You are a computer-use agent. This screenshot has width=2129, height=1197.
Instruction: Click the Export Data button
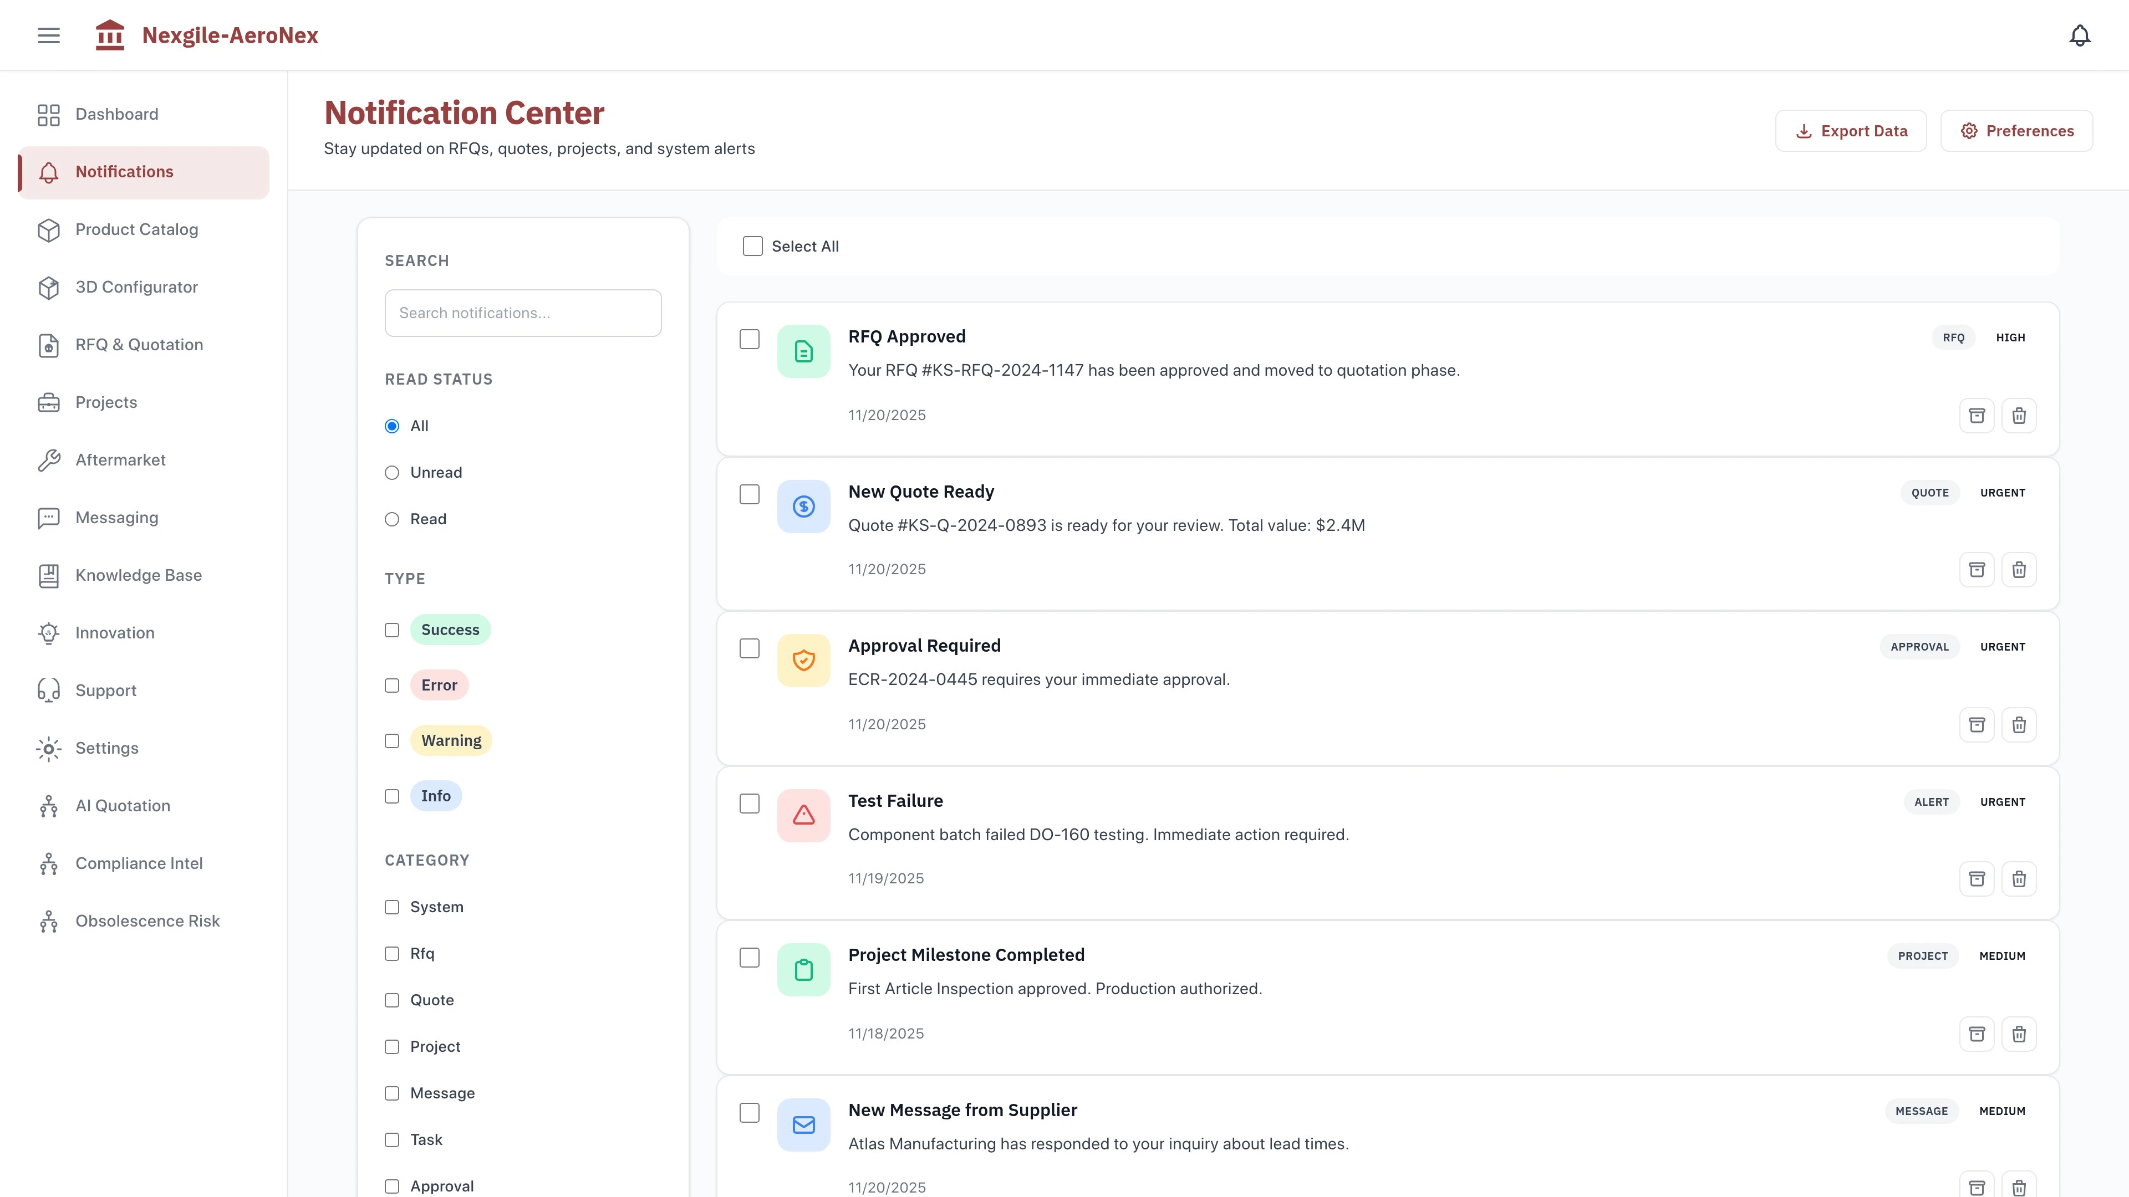pos(1851,130)
